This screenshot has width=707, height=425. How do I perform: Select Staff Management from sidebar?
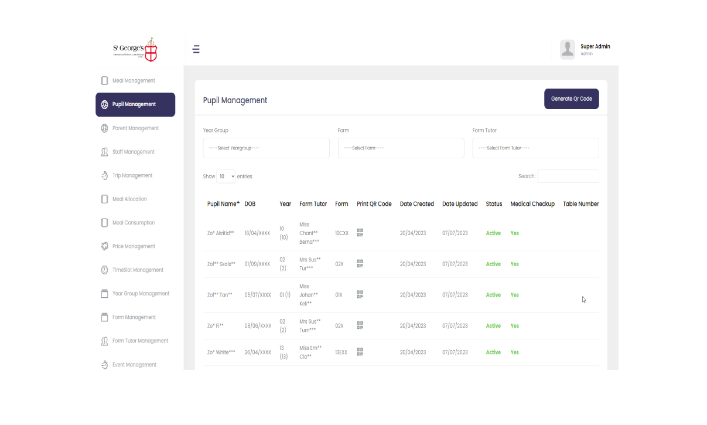134,152
